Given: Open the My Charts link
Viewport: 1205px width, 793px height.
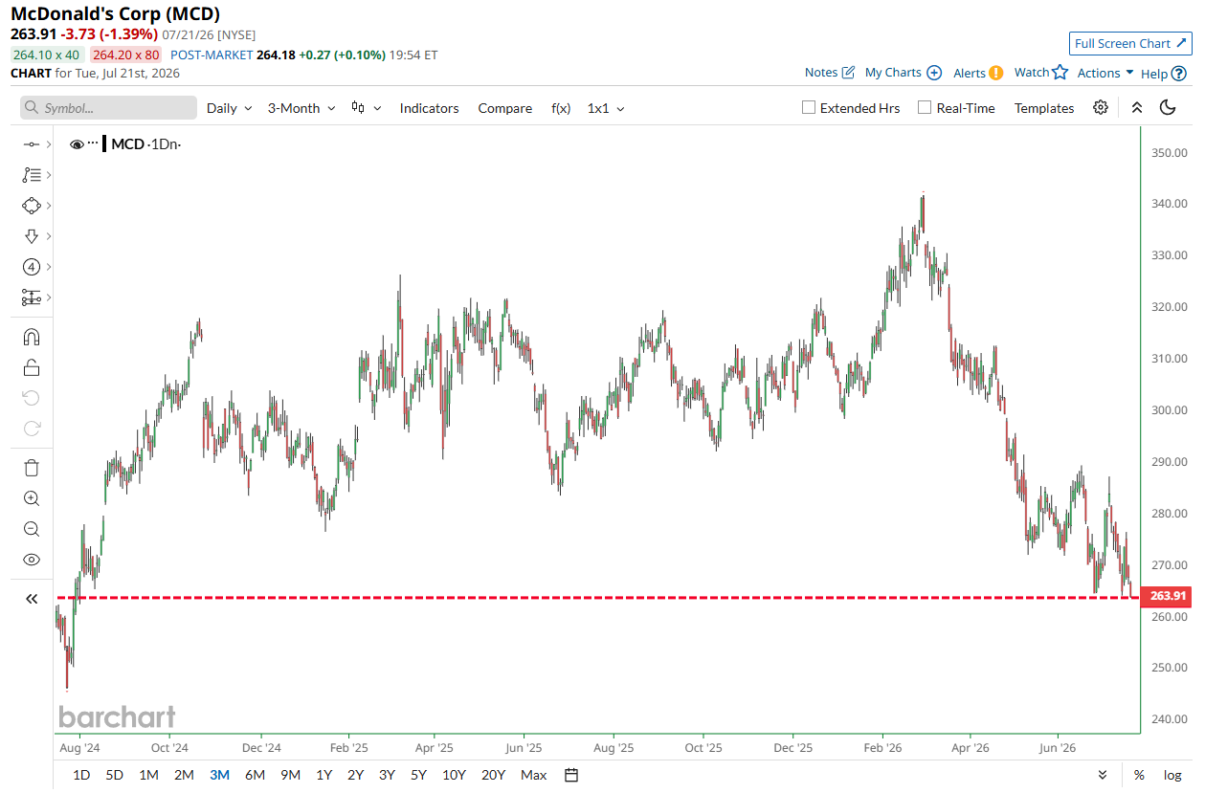Looking at the screenshot, I should click(893, 73).
